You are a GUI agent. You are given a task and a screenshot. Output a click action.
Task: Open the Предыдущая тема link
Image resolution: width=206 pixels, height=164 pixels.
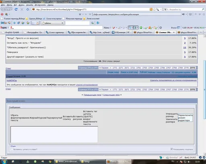point(92,95)
